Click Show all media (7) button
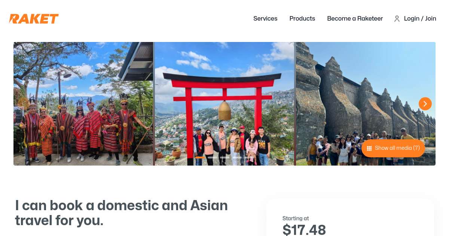Viewport: 449px width, 236px height. (393, 148)
